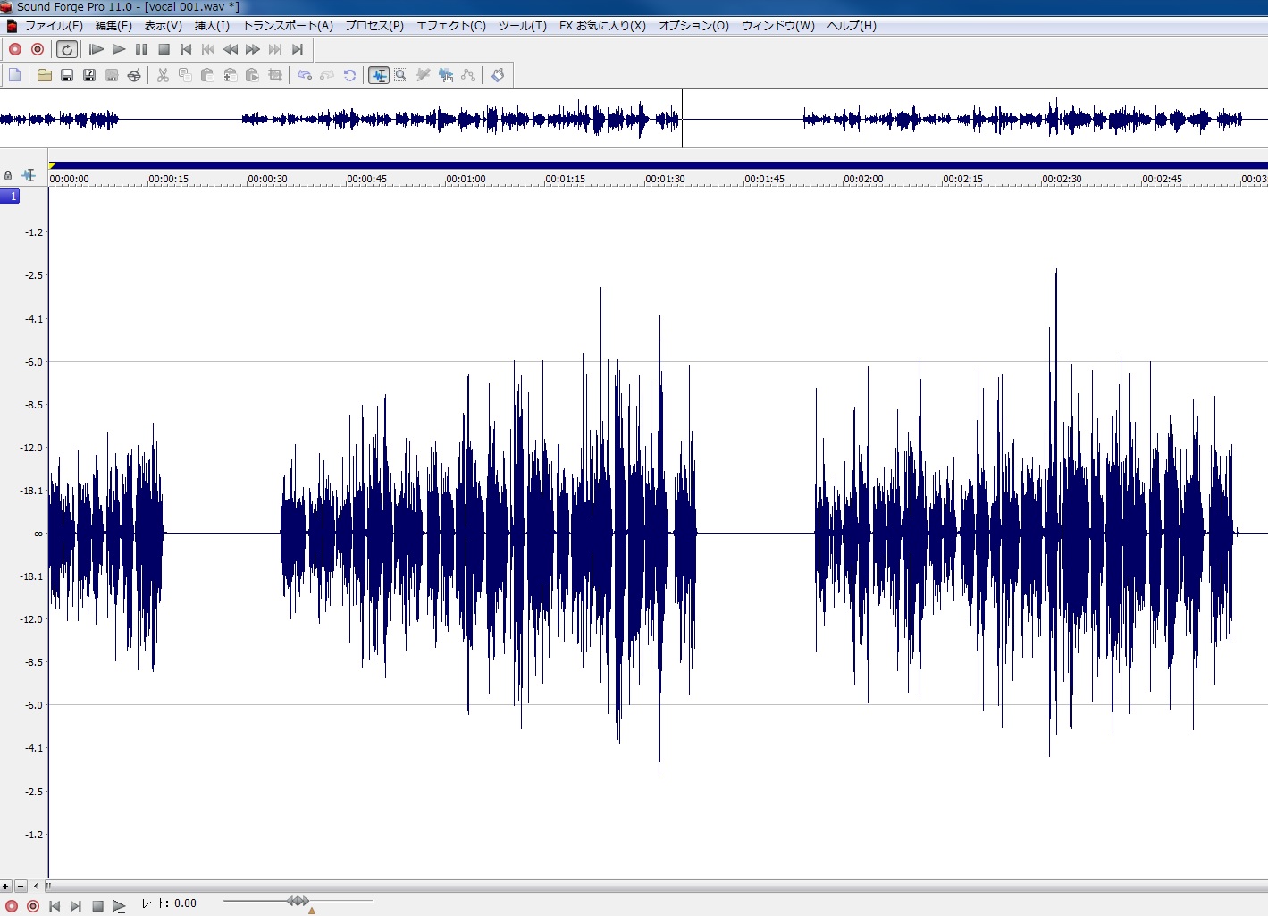The height and width of the screenshot is (916, 1268).
Task: Click the Save As icon with the question mark
Action: point(89,75)
